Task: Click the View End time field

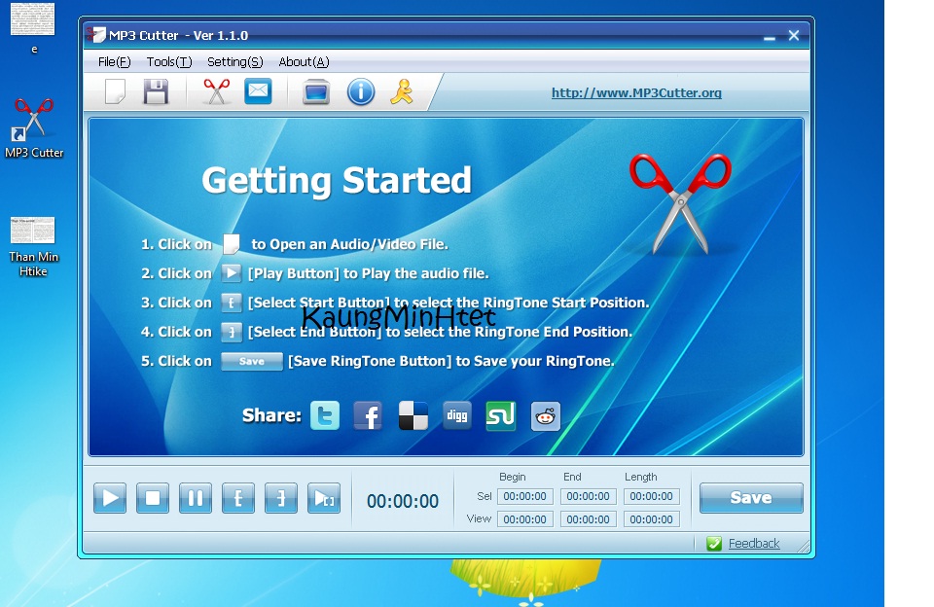Action: [x=588, y=519]
